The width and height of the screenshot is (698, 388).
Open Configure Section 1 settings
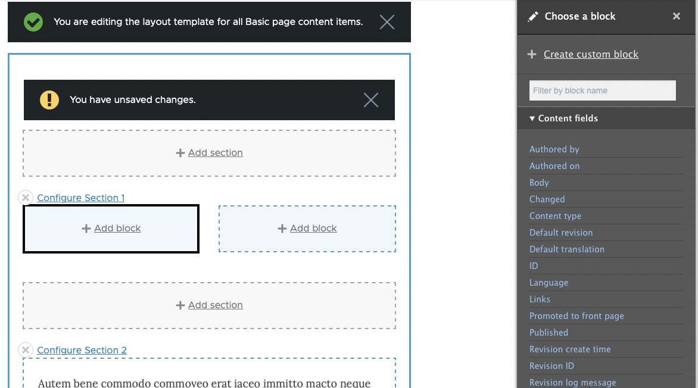[x=80, y=198]
